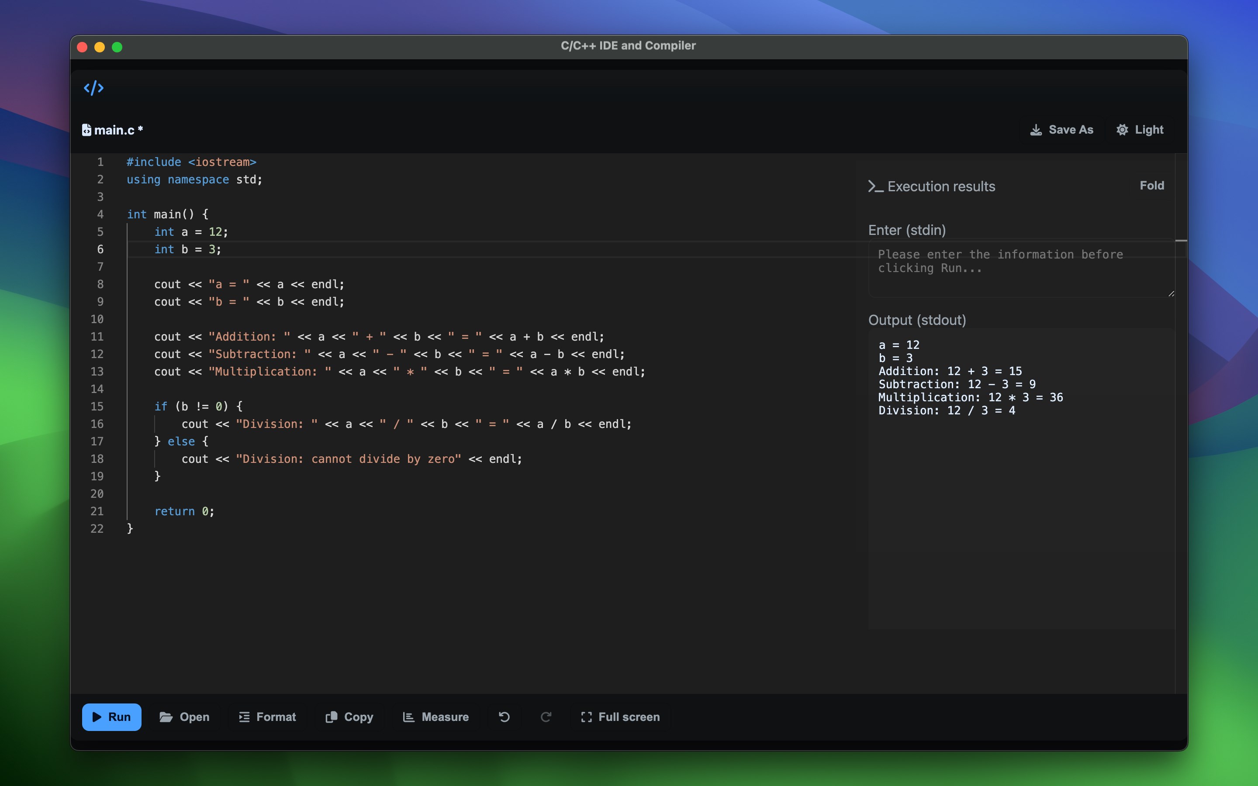The height and width of the screenshot is (786, 1258).
Task: Click line number 22 in gutter
Action: pyautogui.click(x=97, y=528)
